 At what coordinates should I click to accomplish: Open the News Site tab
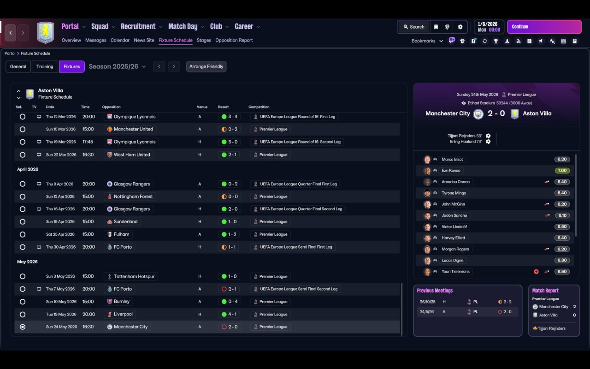tap(144, 40)
